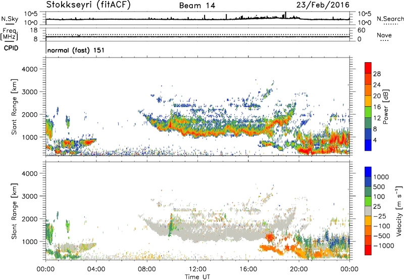
Task: Click the '100' velocity colorbar label
Action: coord(379,197)
